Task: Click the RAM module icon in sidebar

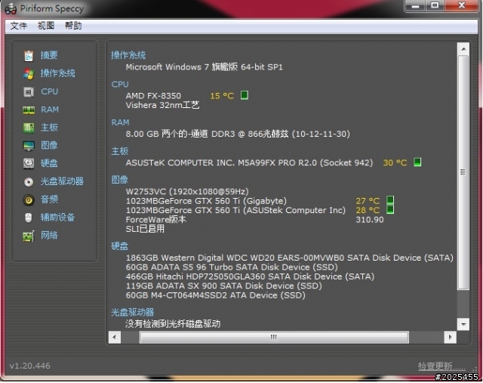Action: 29,110
